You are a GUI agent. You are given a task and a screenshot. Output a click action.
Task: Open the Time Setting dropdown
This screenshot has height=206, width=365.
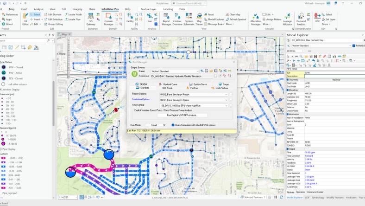(x=226, y=106)
